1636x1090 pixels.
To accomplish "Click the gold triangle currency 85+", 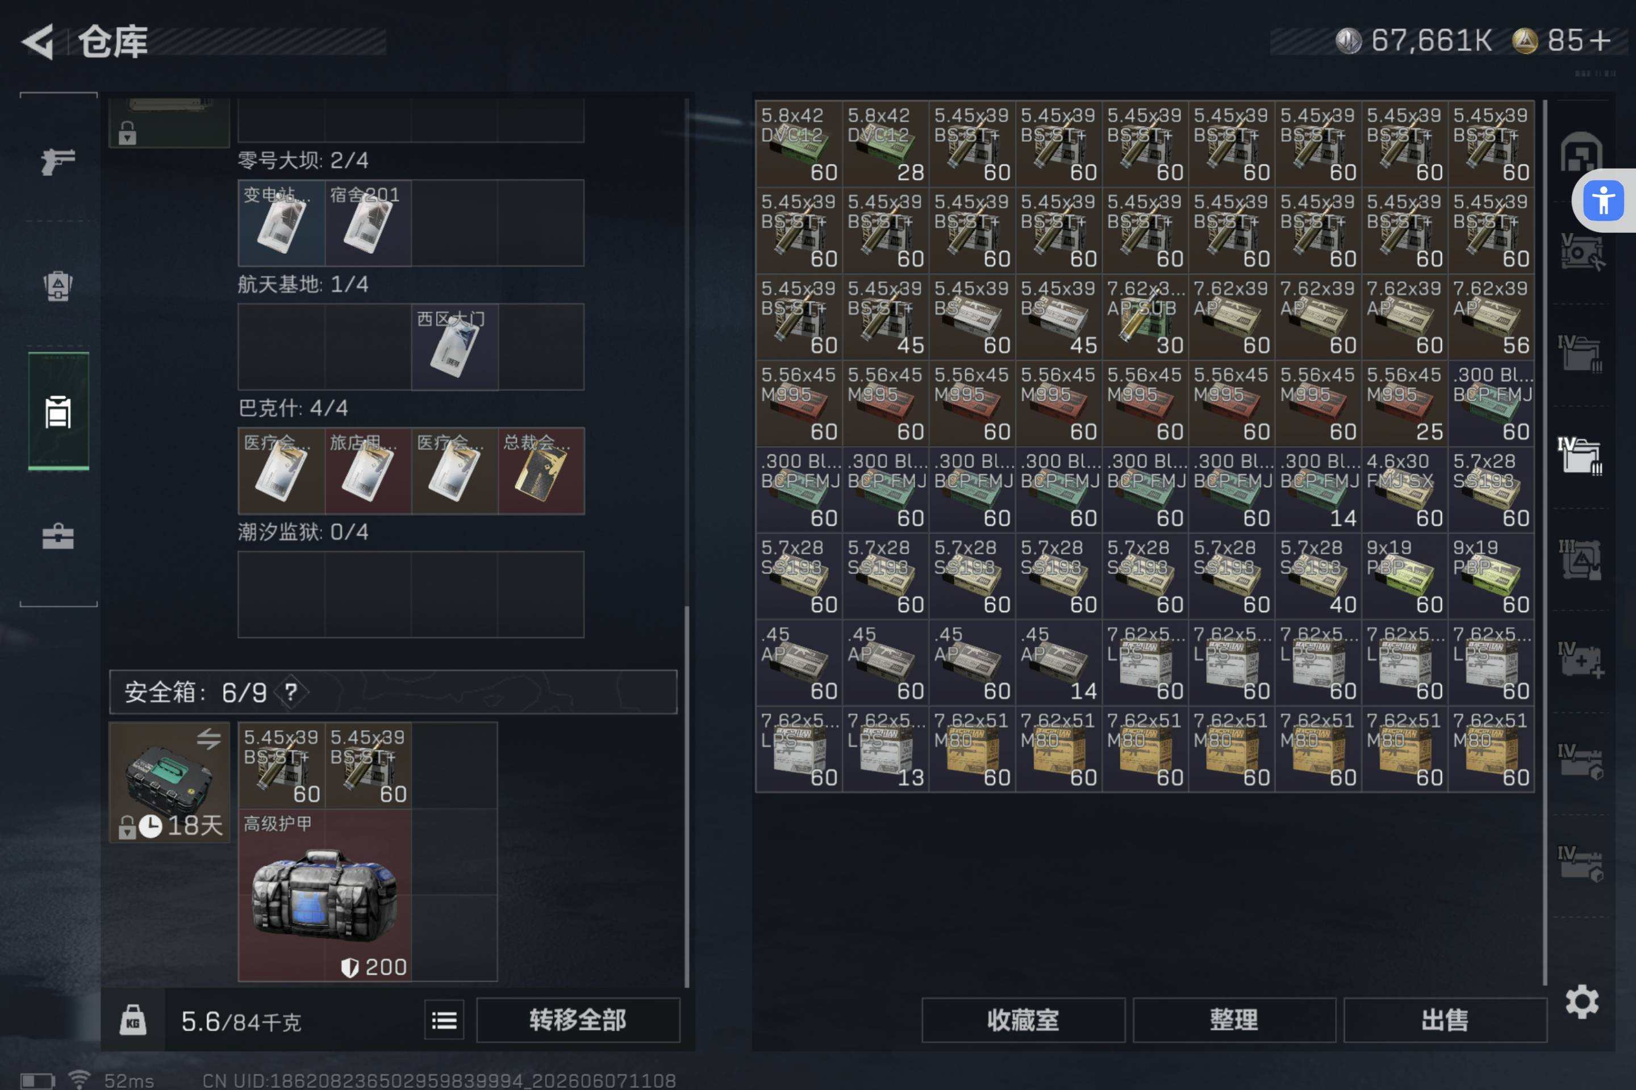I will click(1525, 40).
